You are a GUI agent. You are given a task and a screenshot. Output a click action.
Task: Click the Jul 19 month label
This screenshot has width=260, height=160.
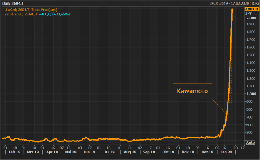(109, 152)
